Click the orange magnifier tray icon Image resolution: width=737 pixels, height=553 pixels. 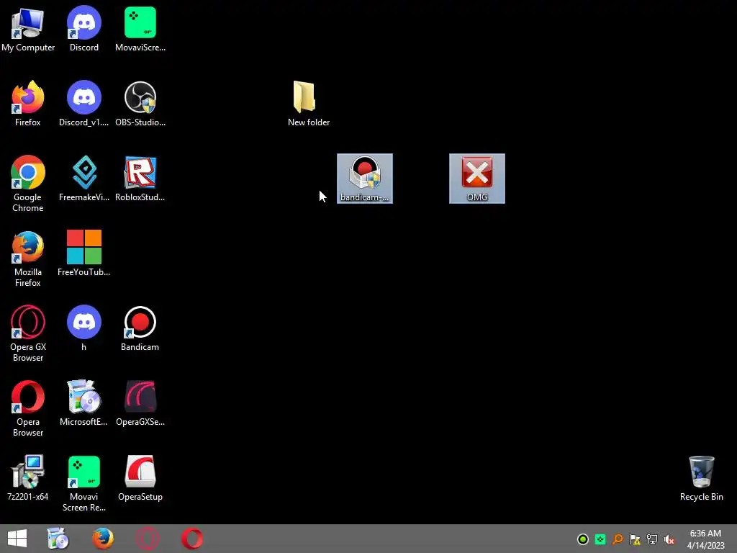[618, 539]
